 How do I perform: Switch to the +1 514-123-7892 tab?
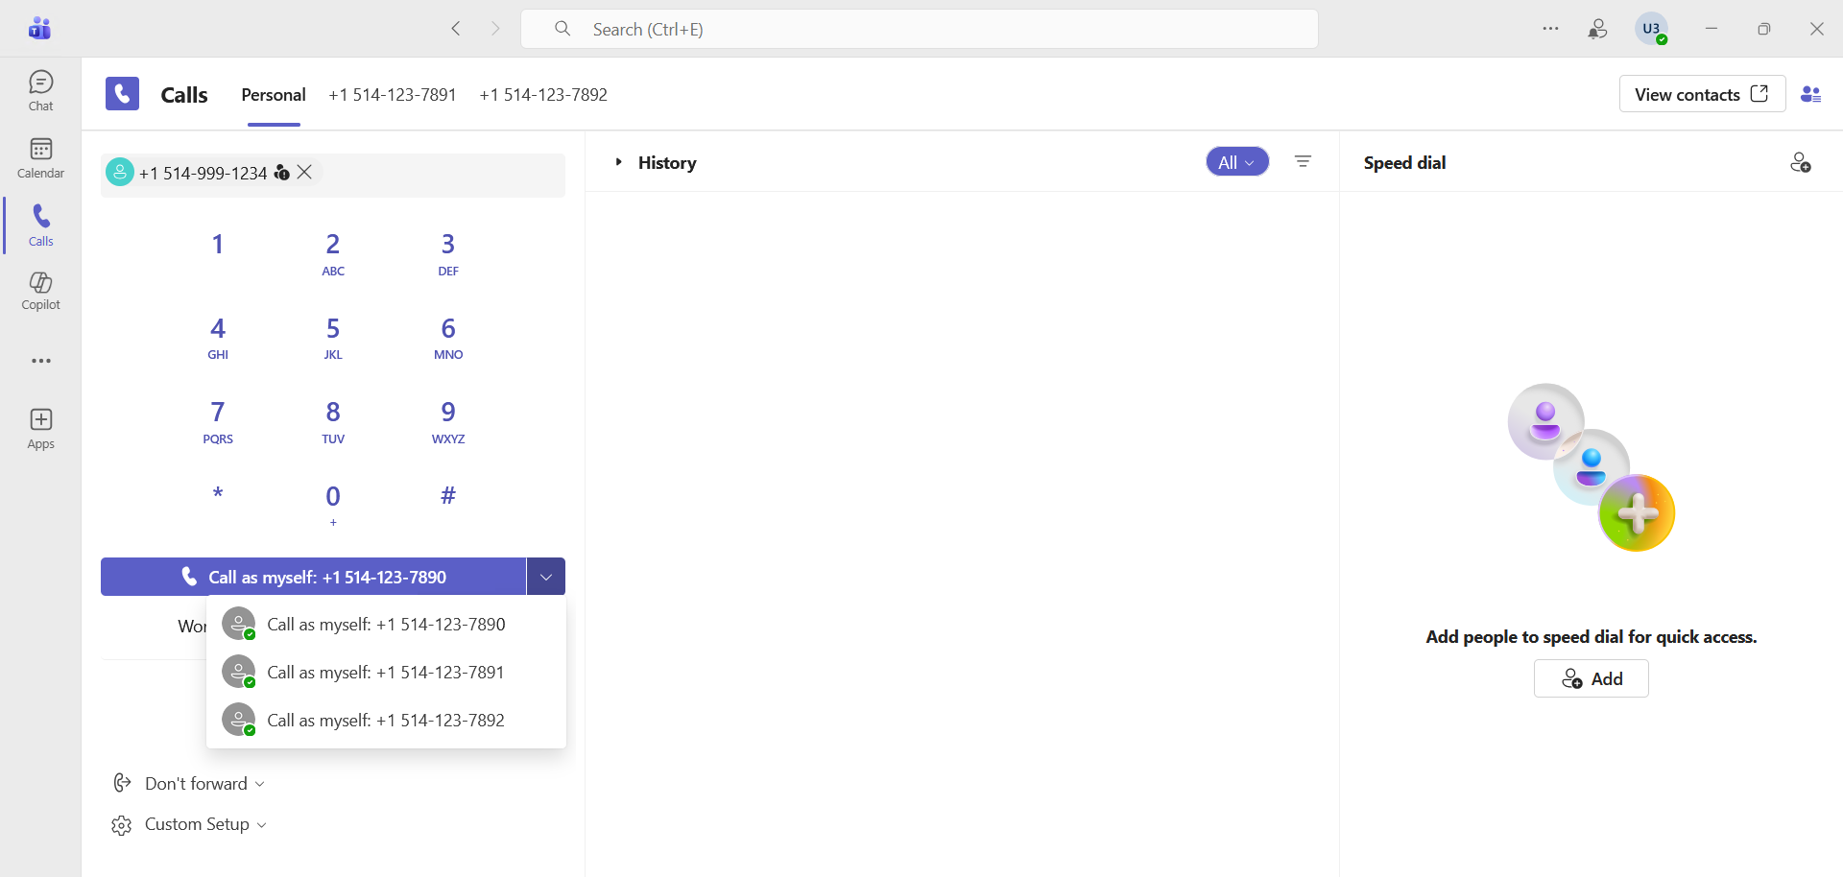[x=543, y=95]
